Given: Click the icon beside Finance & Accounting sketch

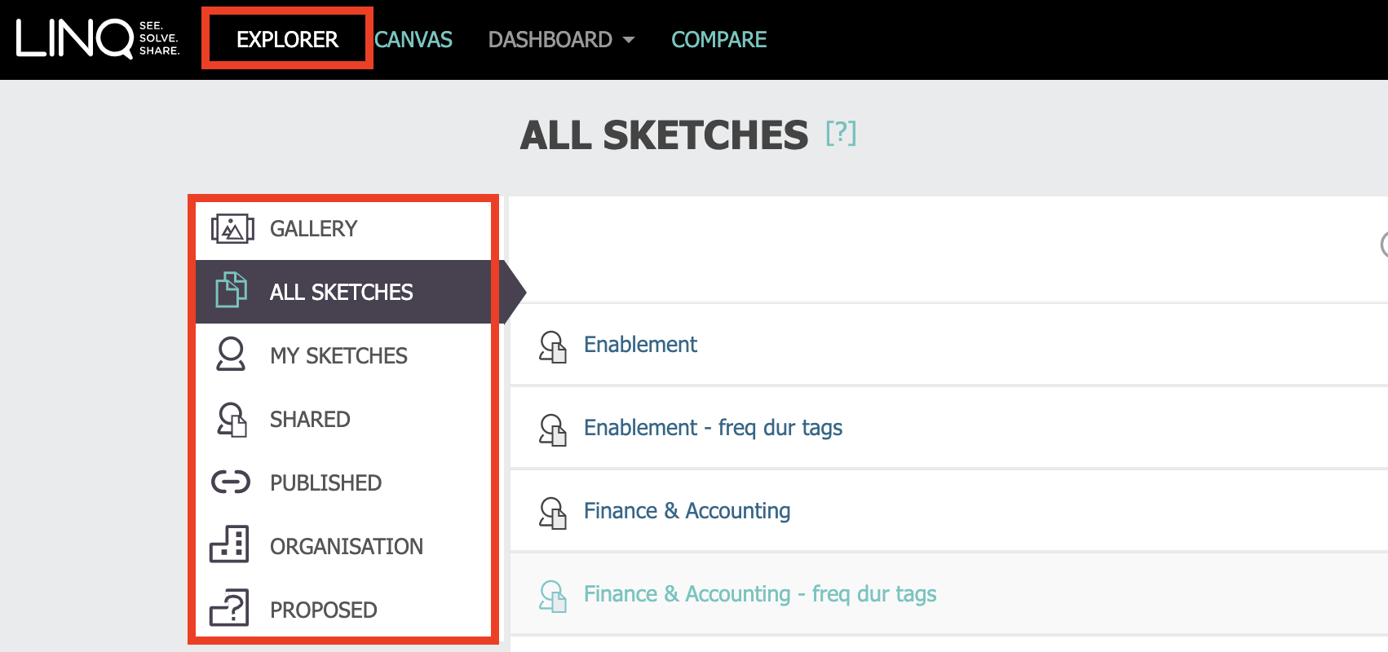Looking at the screenshot, I should (x=553, y=513).
